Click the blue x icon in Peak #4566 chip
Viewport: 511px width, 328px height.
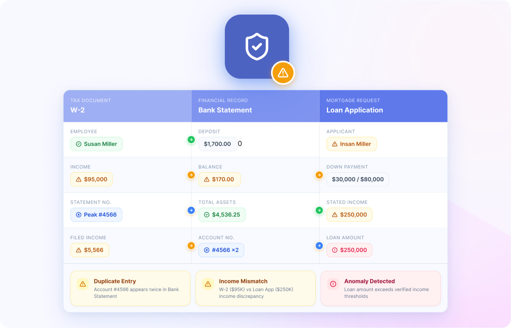pyautogui.click(x=79, y=215)
